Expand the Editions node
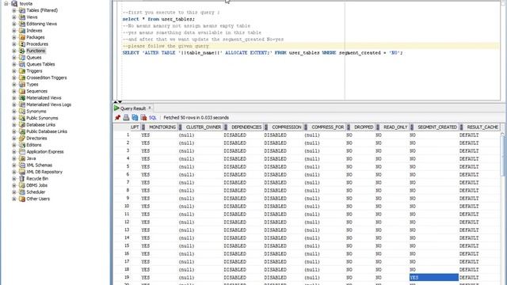 [x=14, y=145]
